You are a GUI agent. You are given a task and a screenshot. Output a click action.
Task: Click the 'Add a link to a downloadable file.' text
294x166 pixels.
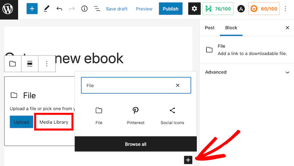(x=252, y=54)
